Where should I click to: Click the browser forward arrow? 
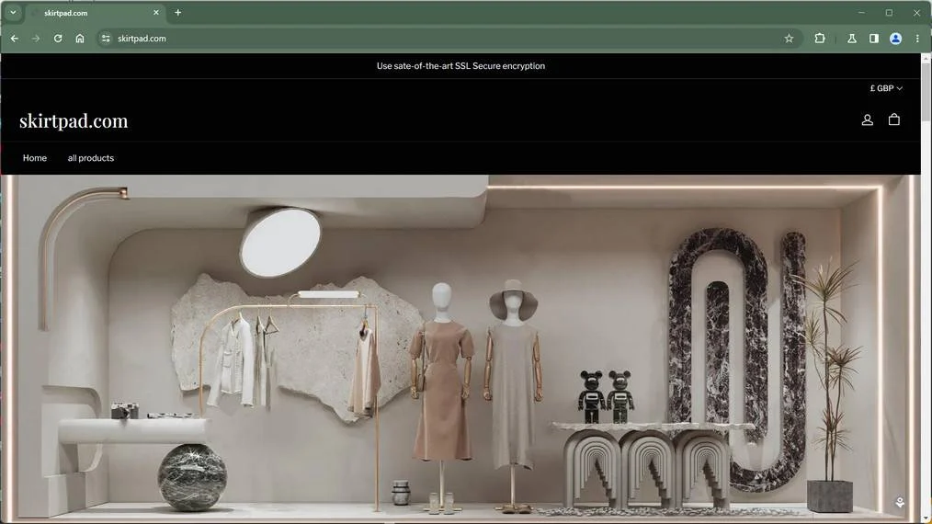click(x=36, y=39)
